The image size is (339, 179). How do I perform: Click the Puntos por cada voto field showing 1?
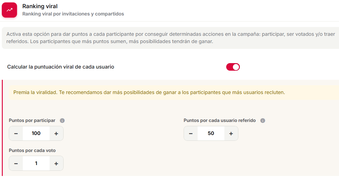pos(36,164)
